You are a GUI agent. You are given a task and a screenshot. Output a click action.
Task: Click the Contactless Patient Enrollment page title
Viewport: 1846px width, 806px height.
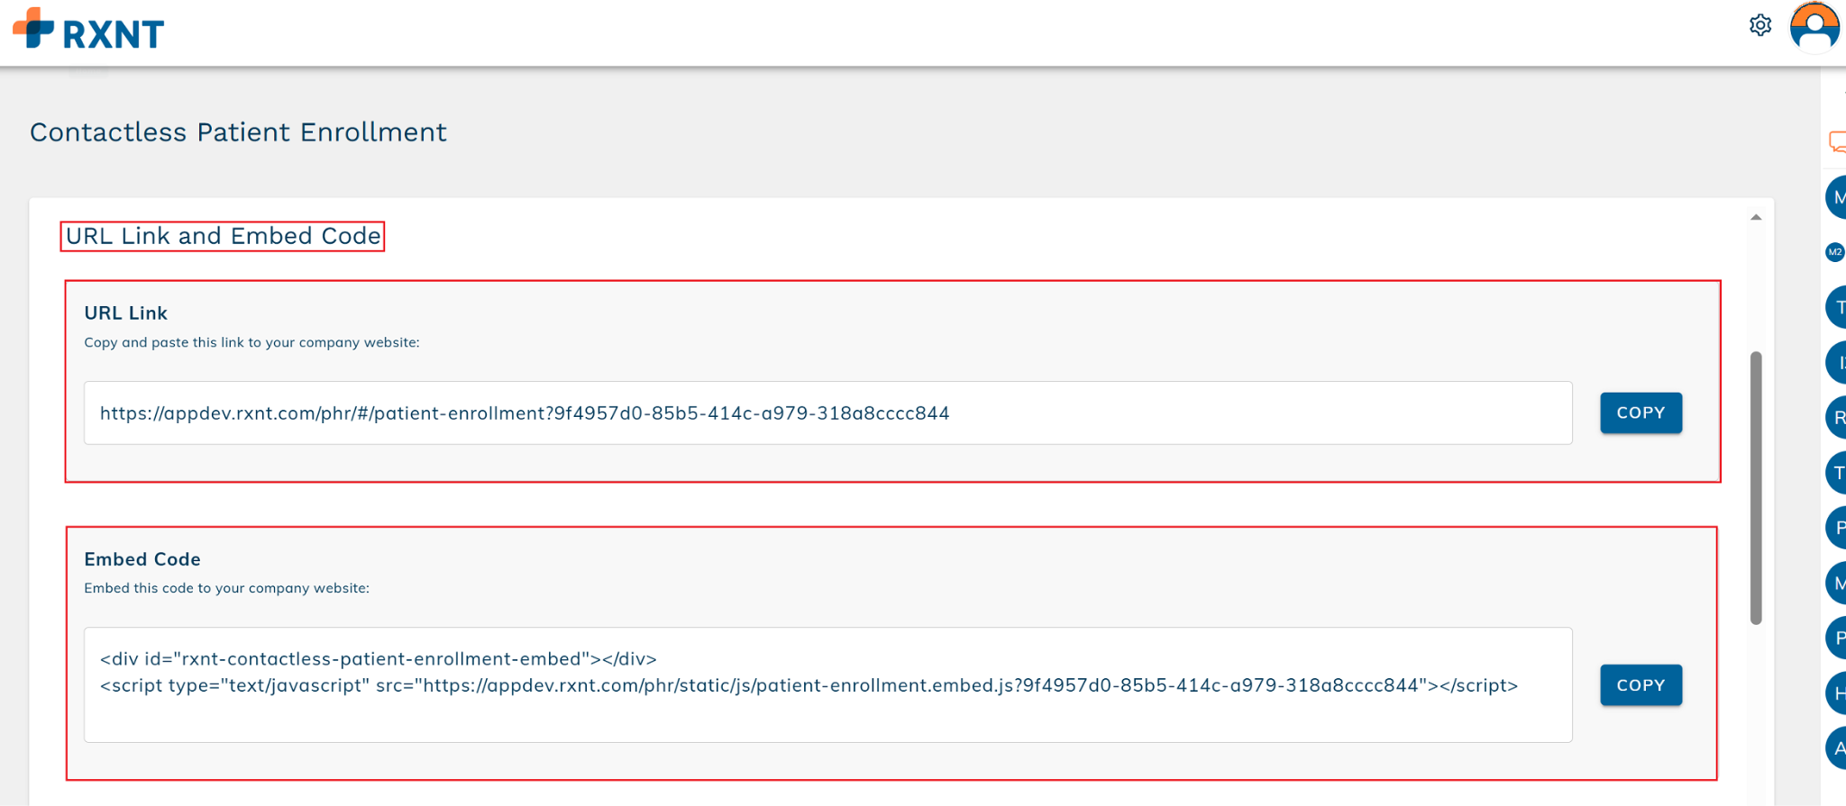click(238, 132)
